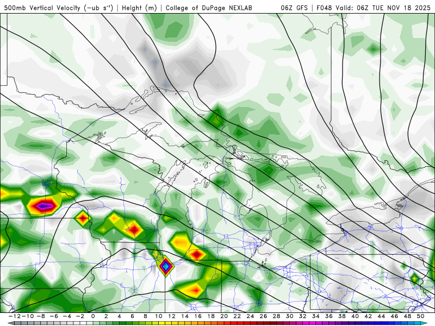Viewport: 435px width, 326px height.
Task: Click the '32' color bar label
Action: point(303,316)
